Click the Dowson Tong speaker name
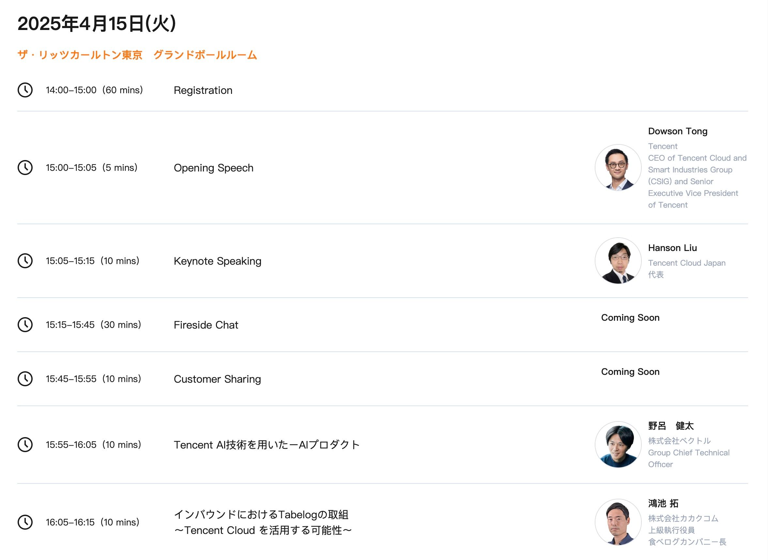The width and height of the screenshot is (768, 560). [x=678, y=131]
